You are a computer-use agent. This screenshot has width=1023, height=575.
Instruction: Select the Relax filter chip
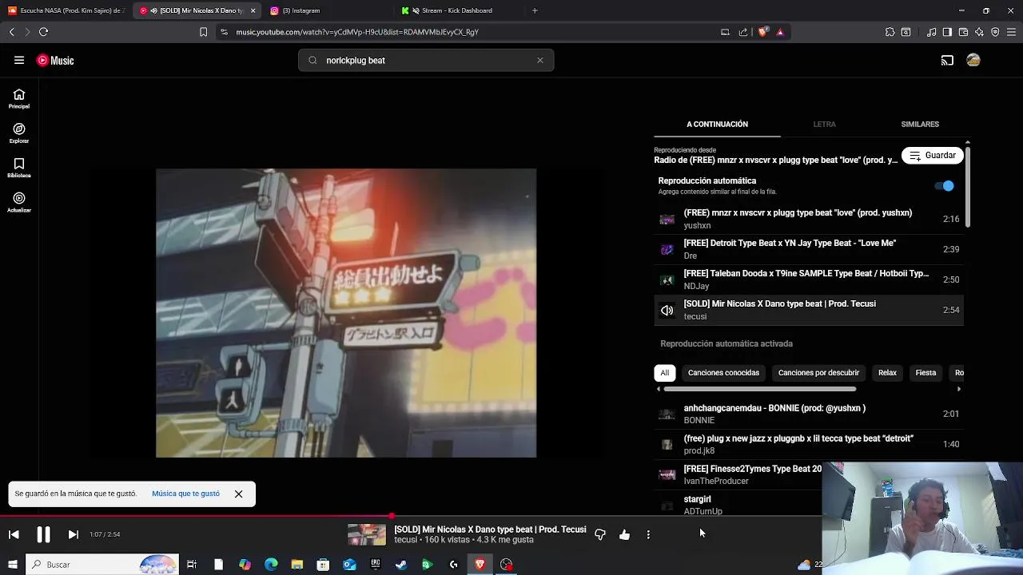(x=887, y=372)
